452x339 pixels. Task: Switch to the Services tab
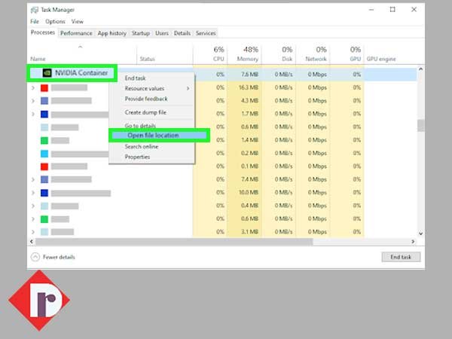(206, 33)
